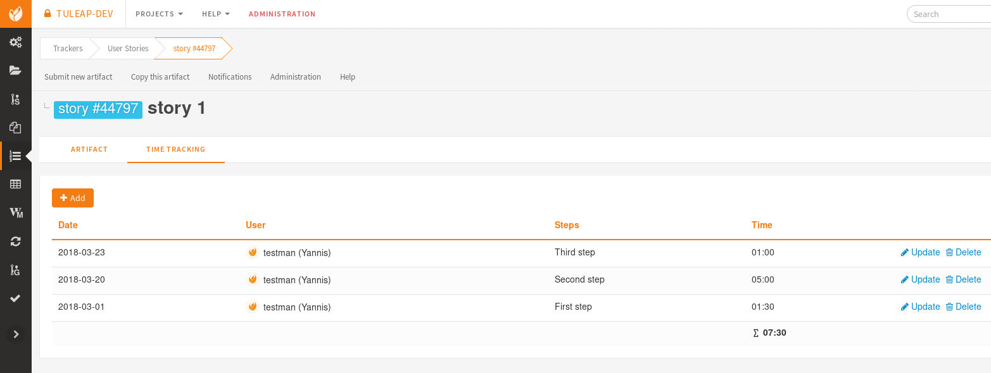Delete the First step time entry
Image resolution: width=991 pixels, height=373 pixels.
point(968,307)
